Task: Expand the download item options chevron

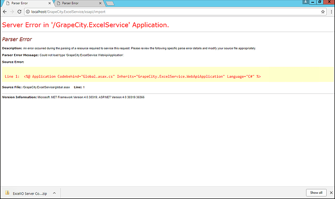Action: [53, 193]
